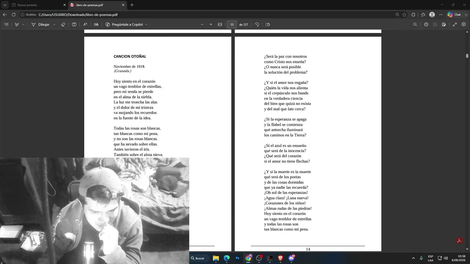Click the page number field showing 13
The height and width of the screenshot is (264, 470).
[x=232, y=25]
